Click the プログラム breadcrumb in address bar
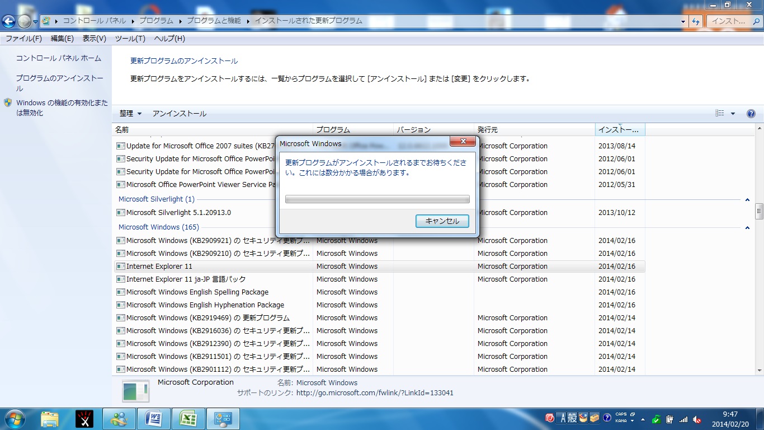This screenshot has height=430, width=764. [156, 21]
